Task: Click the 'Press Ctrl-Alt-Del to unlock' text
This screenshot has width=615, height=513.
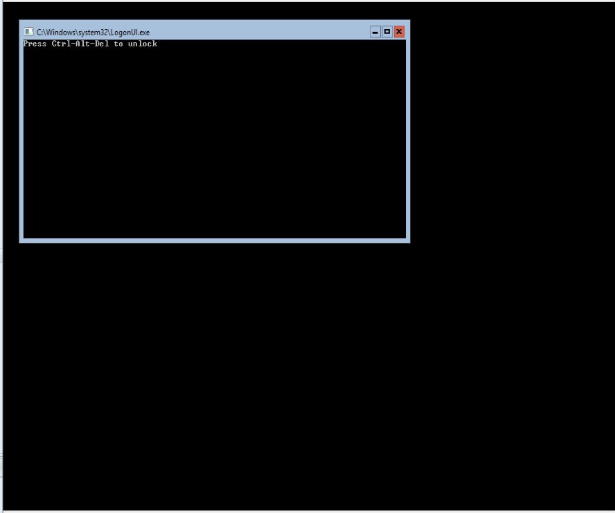Action: click(x=90, y=44)
